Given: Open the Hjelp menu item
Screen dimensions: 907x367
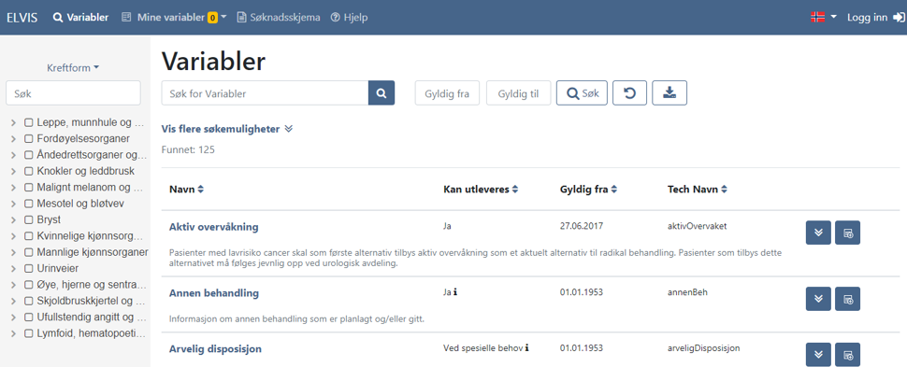Looking at the screenshot, I should coord(349,18).
